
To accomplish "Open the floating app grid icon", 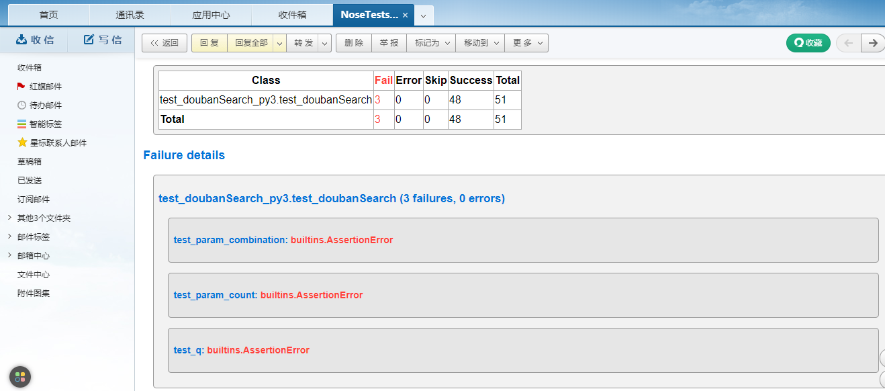I will (20, 377).
